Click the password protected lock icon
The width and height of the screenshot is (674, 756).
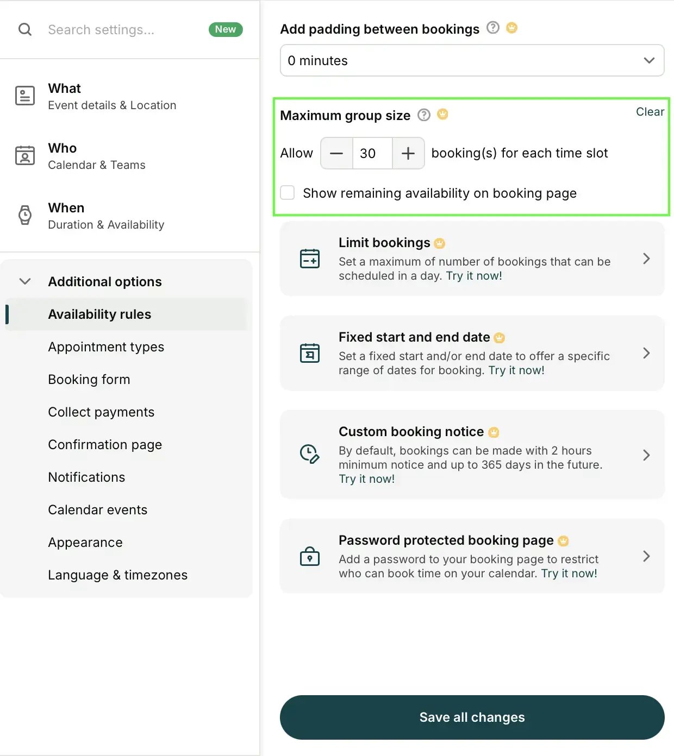coord(310,556)
